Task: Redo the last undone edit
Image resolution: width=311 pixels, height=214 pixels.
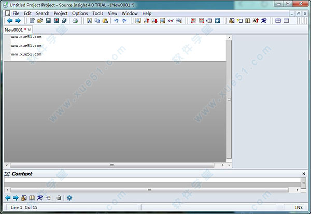Action: coord(124,21)
